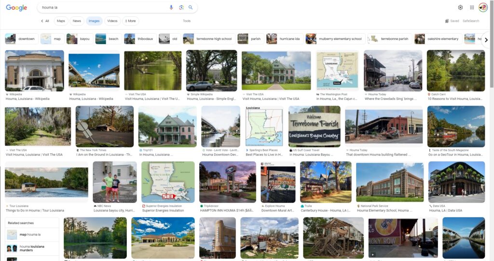Switch to the News tab
Screen dimensions: 494x261
click(x=77, y=21)
